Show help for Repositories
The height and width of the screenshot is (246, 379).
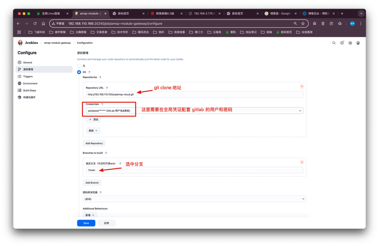[100, 77]
